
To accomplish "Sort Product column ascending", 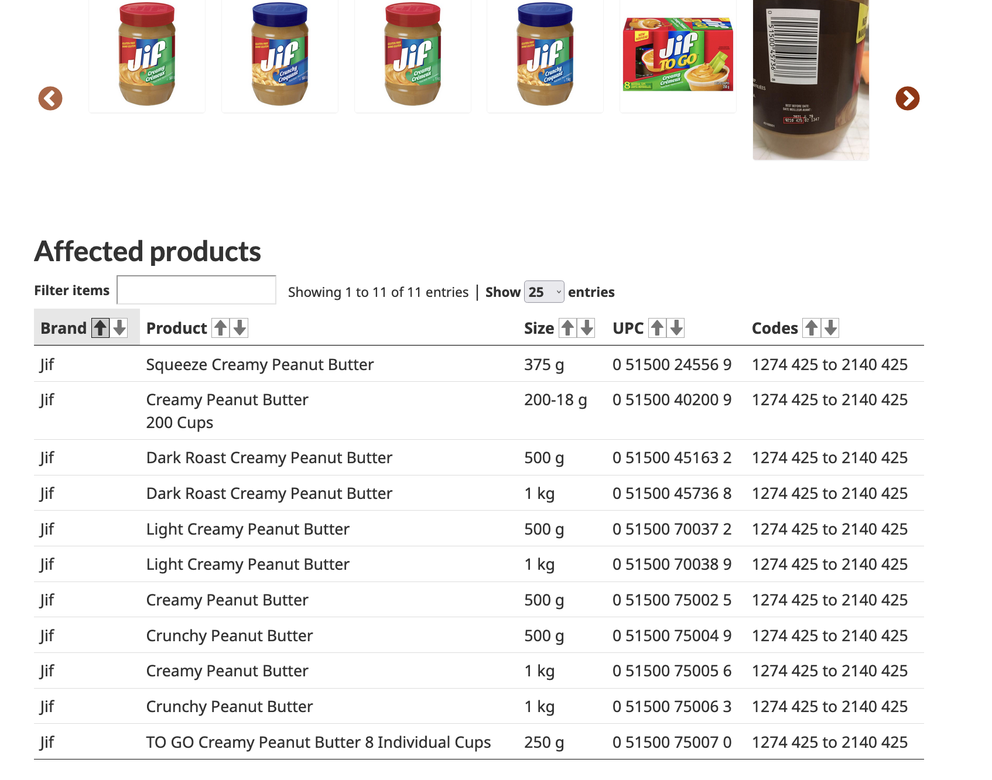I will pyautogui.click(x=221, y=328).
